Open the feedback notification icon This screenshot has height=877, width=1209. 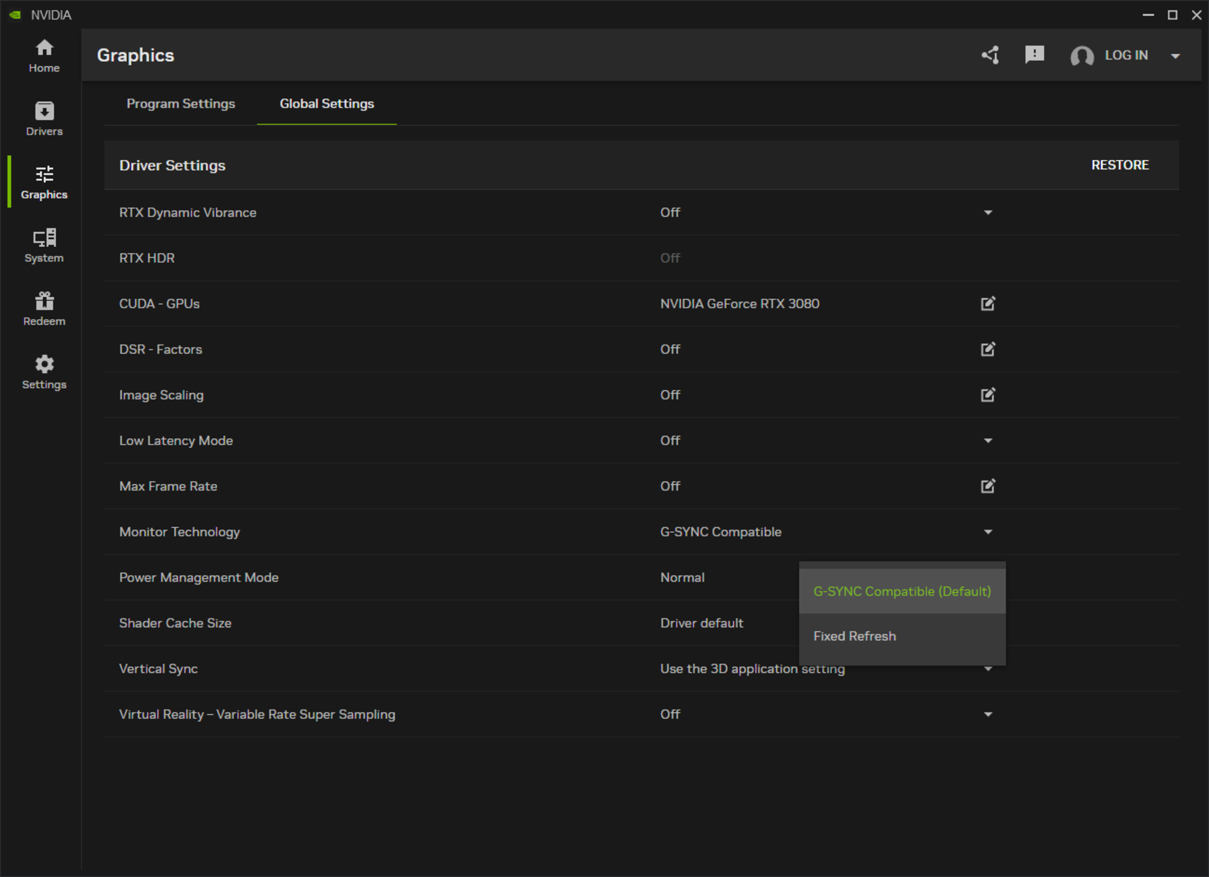click(x=1034, y=54)
